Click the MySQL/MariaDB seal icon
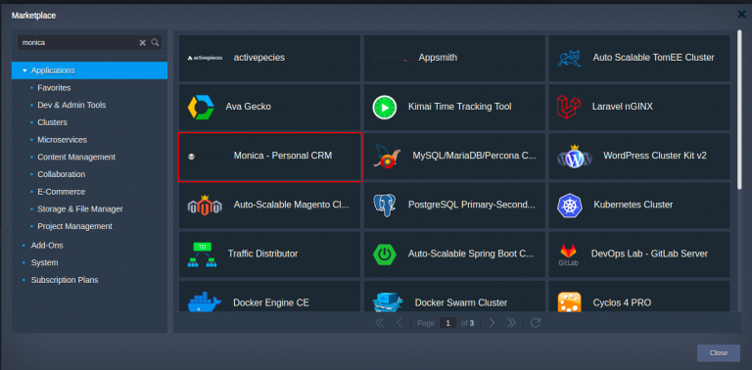This screenshot has height=370, width=752. (387, 157)
